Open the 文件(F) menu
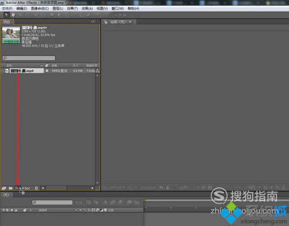The height and width of the screenshot is (226, 289). coord(7,9)
